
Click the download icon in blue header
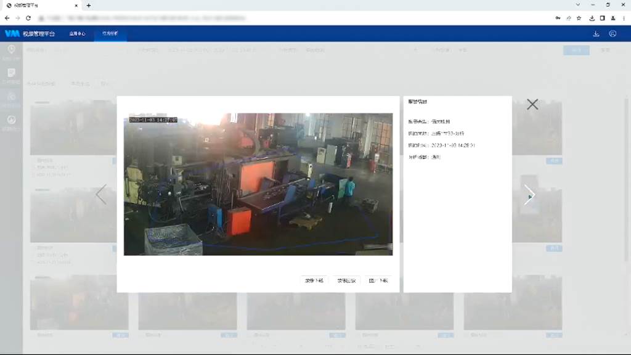click(x=596, y=34)
